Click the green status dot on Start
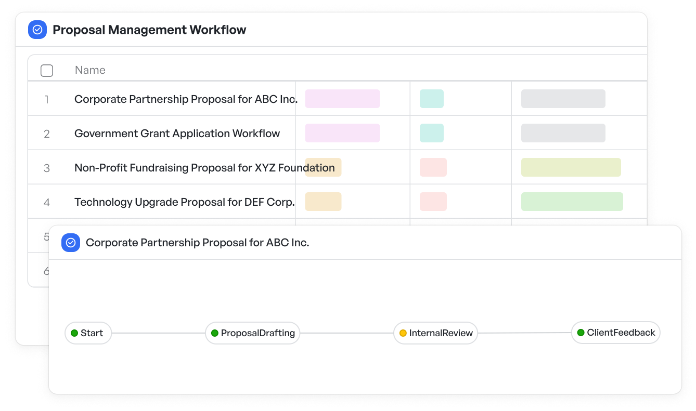Image resolution: width=696 pixels, height=411 pixels. 74,333
